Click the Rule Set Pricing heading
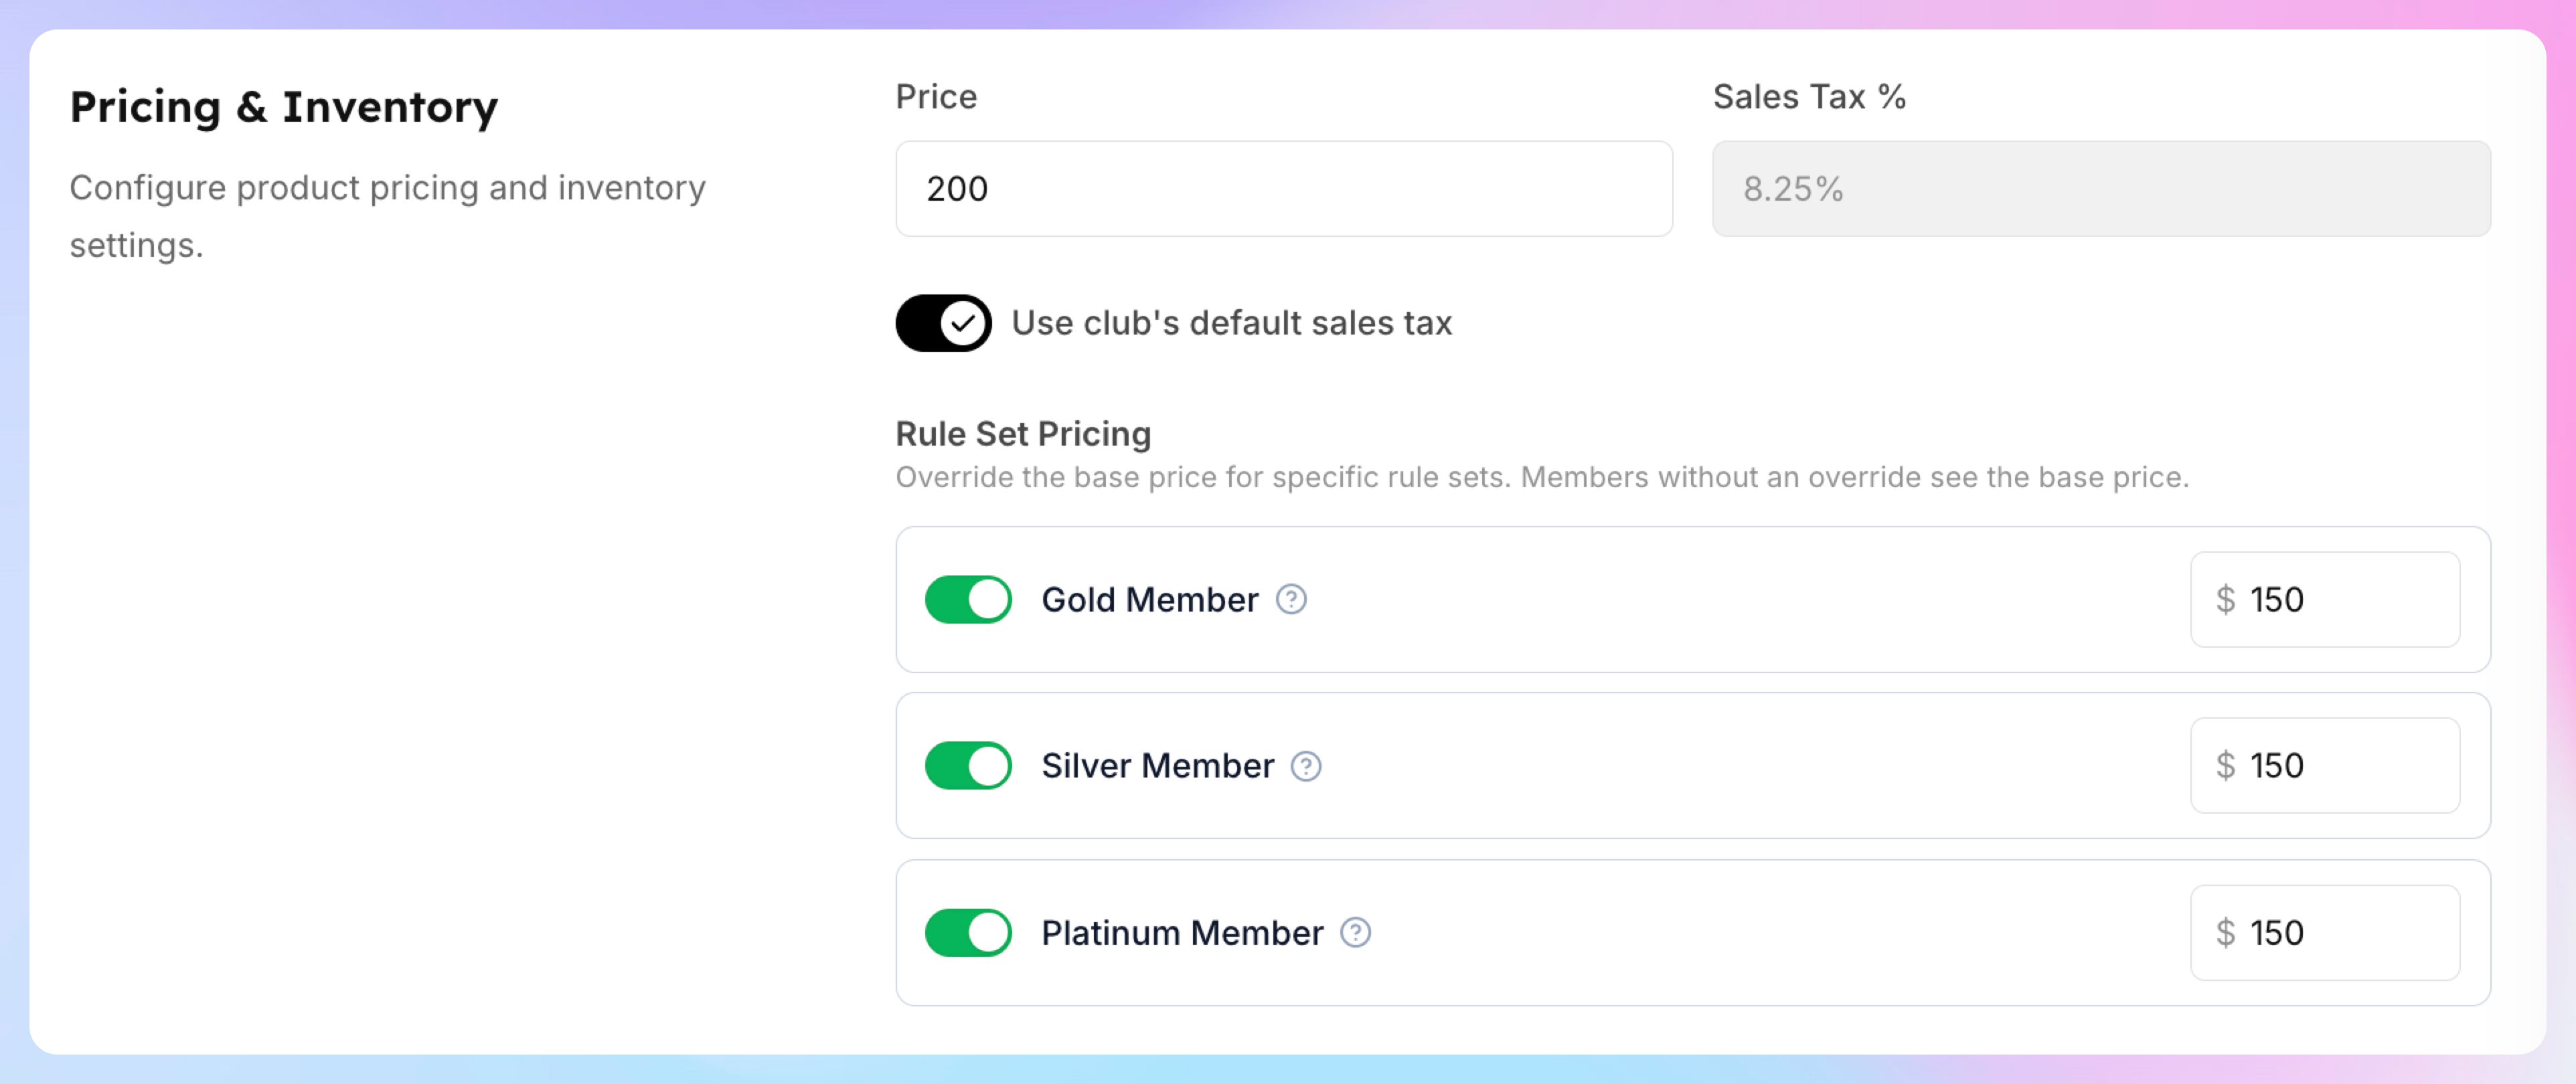The width and height of the screenshot is (2576, 1084). pos(1023,434)
